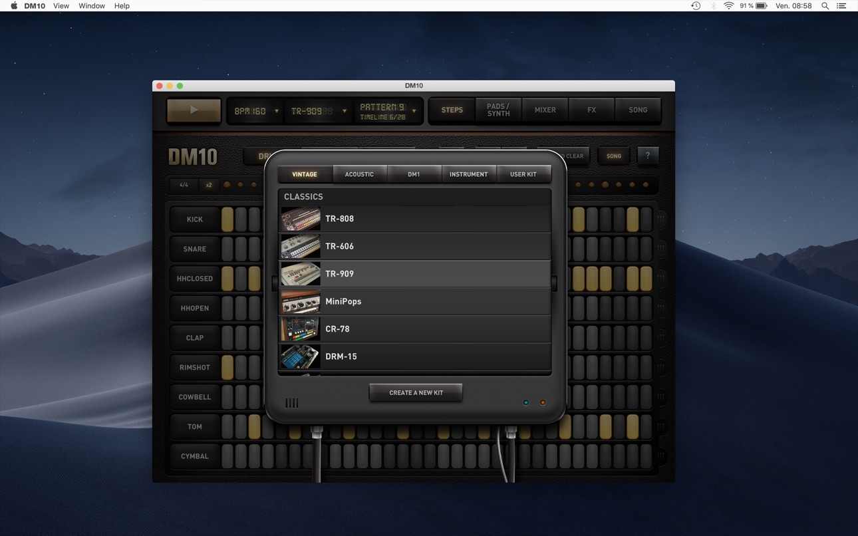The image size is (858, 536).
Task: Toggle the first step of CLAP row
Action: tap(227, 337)
